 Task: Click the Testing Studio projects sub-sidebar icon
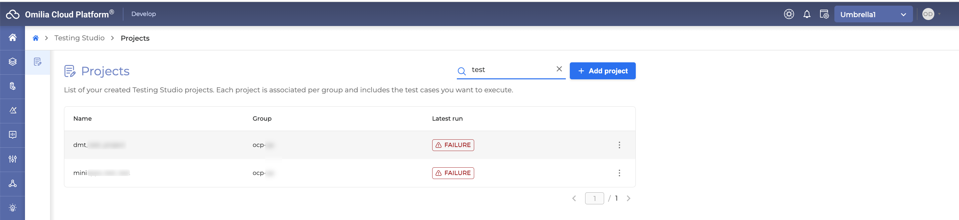[38, 62]
